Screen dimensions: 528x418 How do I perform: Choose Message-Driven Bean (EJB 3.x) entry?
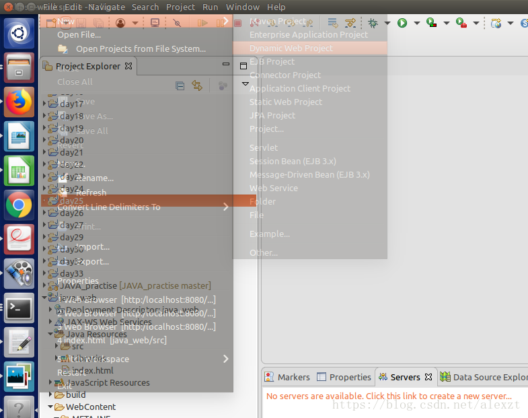pyautogui.click(x=310, y=175)
